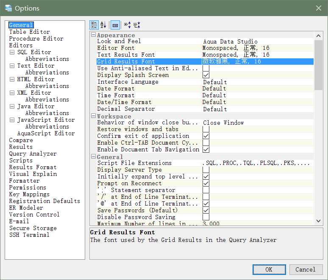Collapse the General property group
This screenshot has width=328, height=280.
[93, 156]
